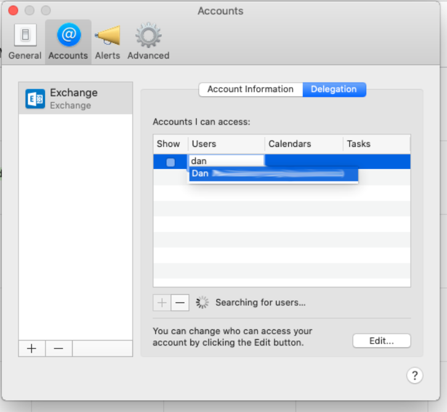This screenshot has height=412, width=447.
Task: Click 'Accounts I can access:' label
Action: [201, 122]
